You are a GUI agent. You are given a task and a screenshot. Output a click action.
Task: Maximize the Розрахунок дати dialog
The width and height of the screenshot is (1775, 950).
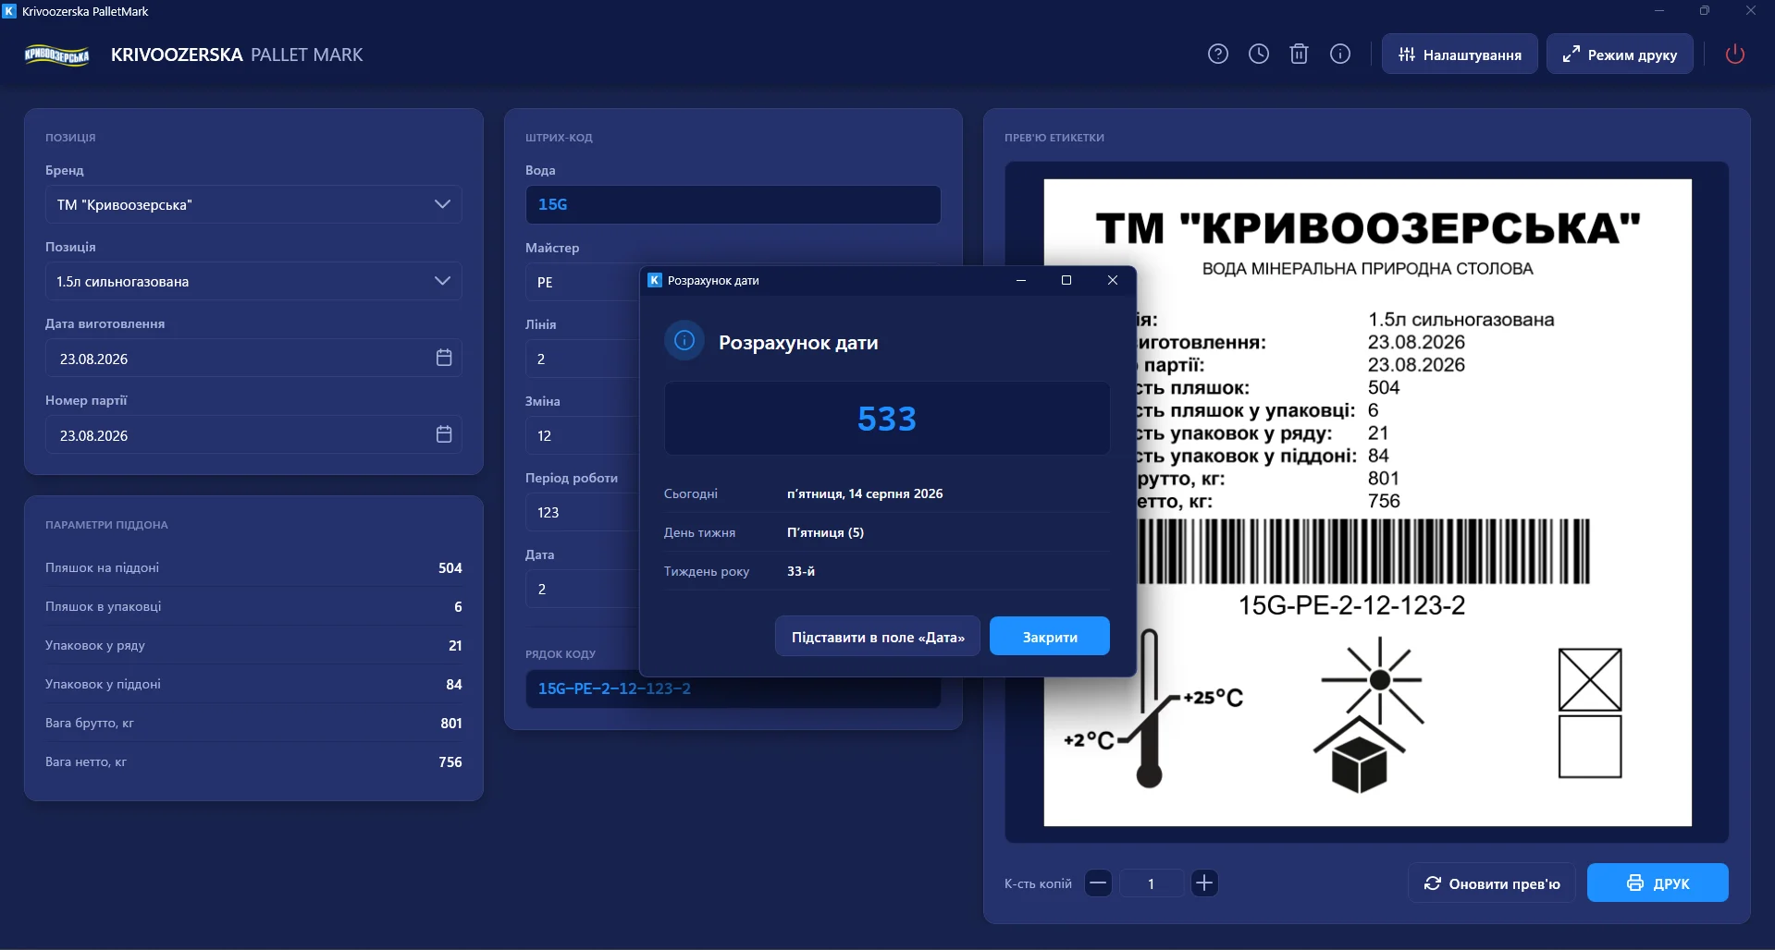click(1066, 280)
